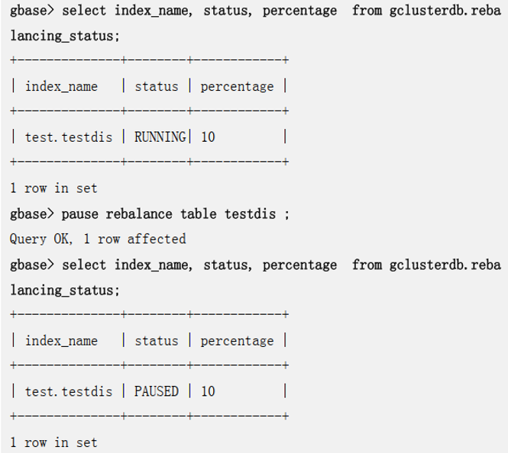Click the RUNNING status value
The image size is (508, 453).
[x=160, y=137]
